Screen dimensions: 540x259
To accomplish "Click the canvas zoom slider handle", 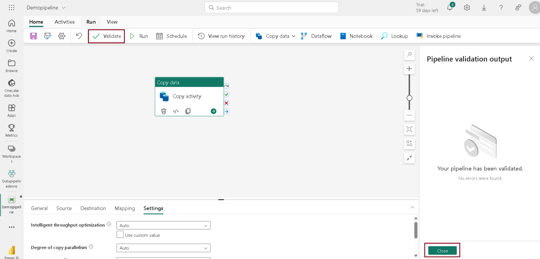I will tap(409, 98).
